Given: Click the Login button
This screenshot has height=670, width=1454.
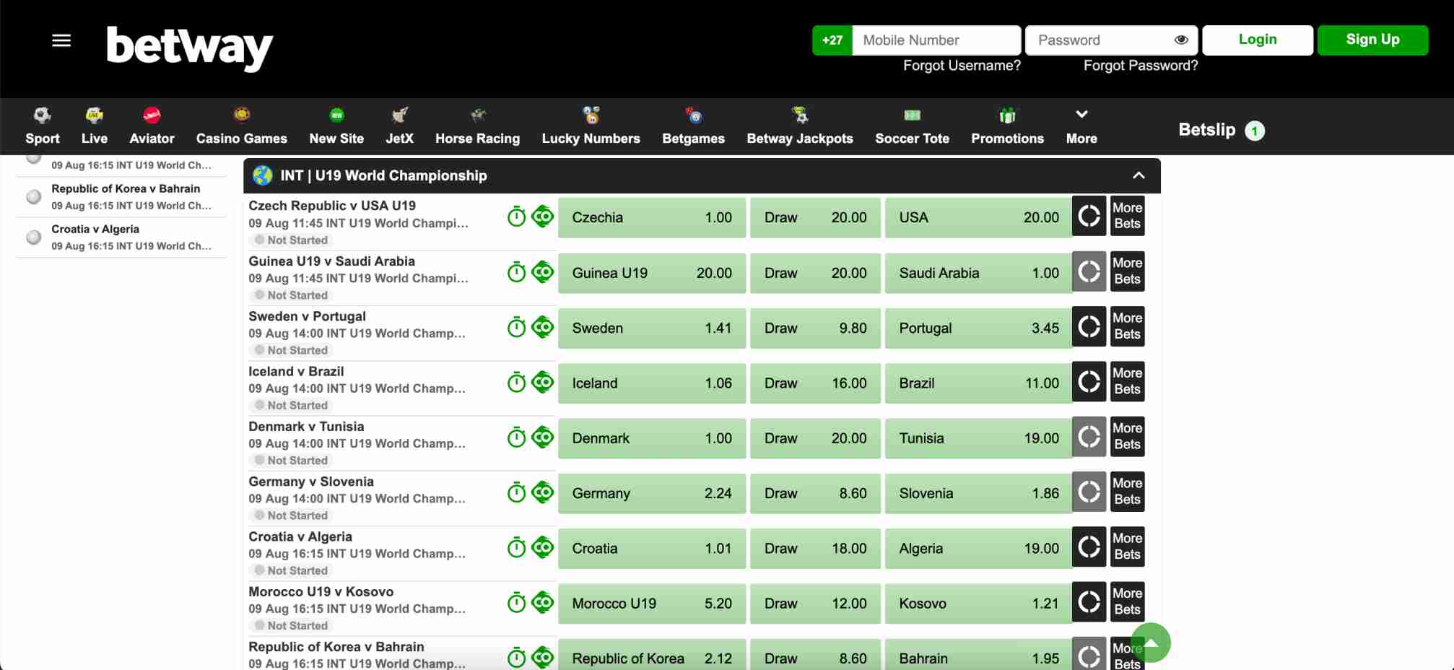Looking at the screenshot, I should coord(1258,40).
